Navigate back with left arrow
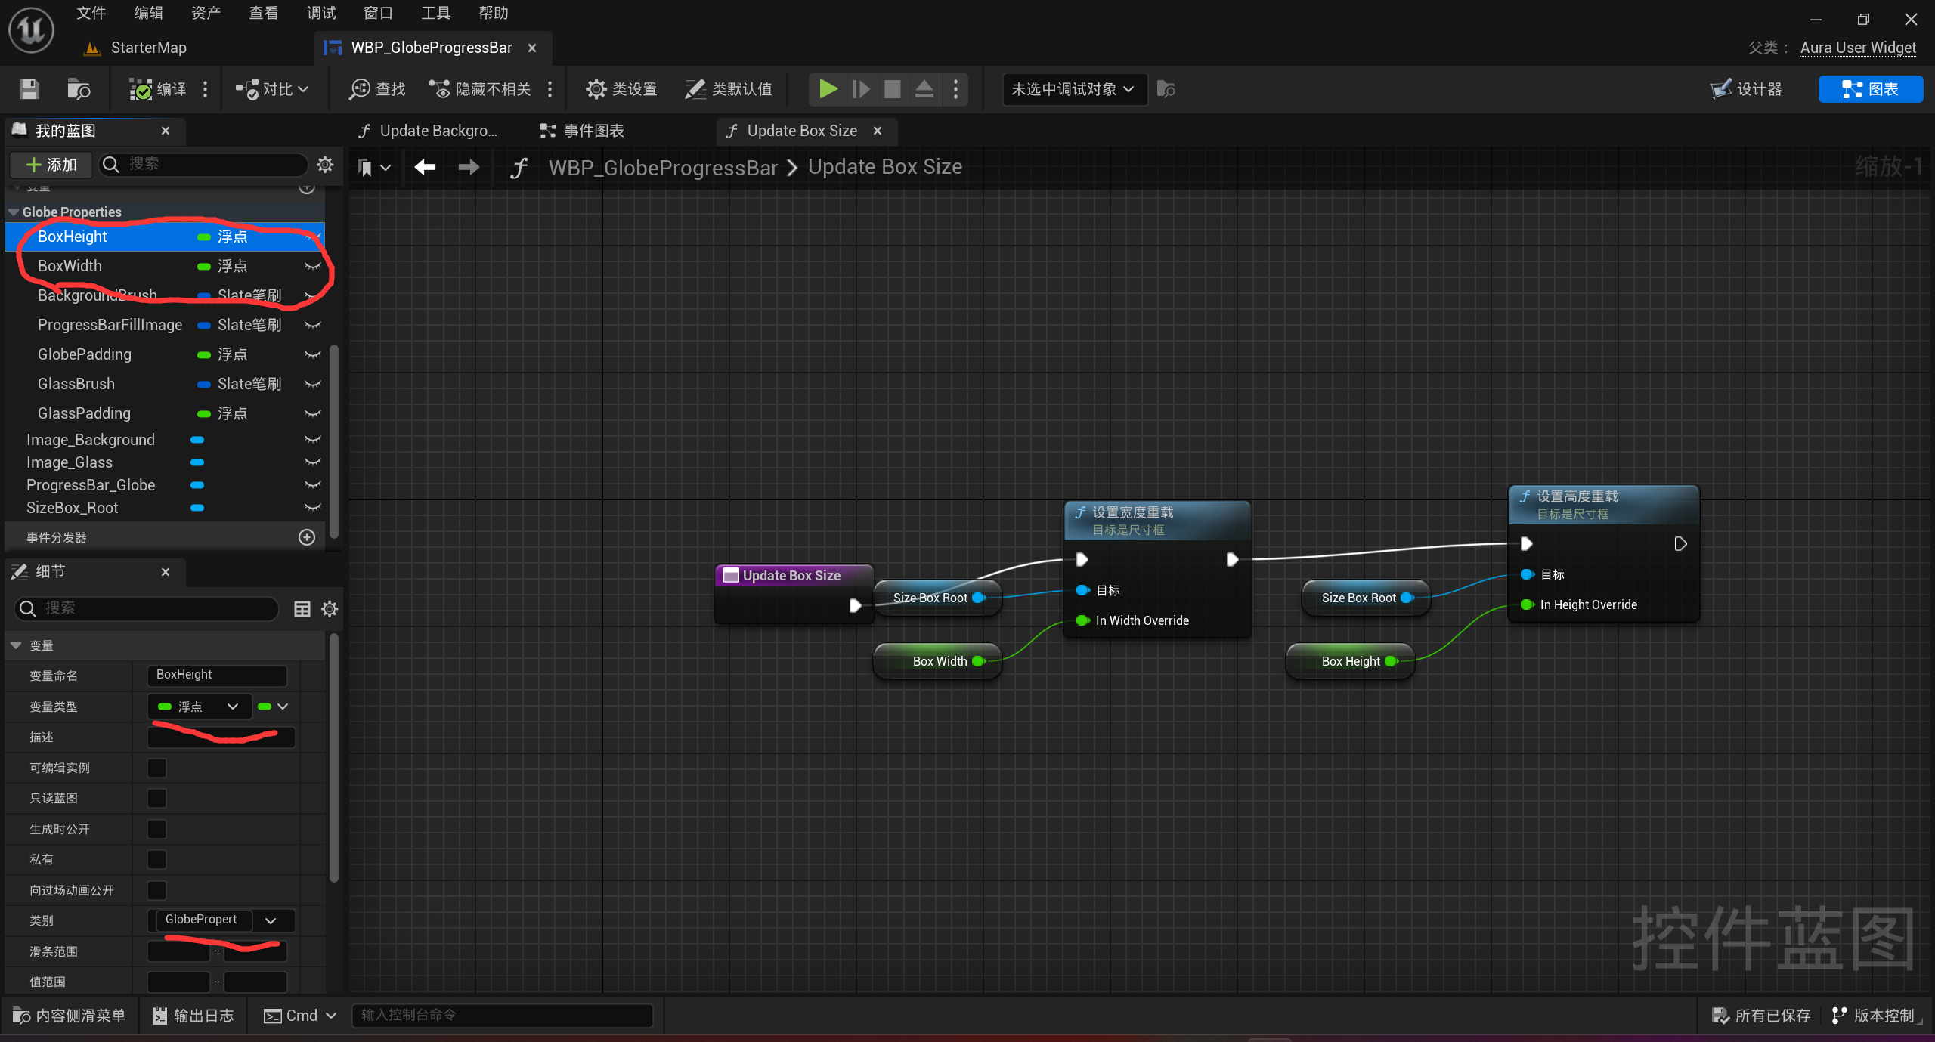The image size is (1935, 1042). tap(425, 167)
